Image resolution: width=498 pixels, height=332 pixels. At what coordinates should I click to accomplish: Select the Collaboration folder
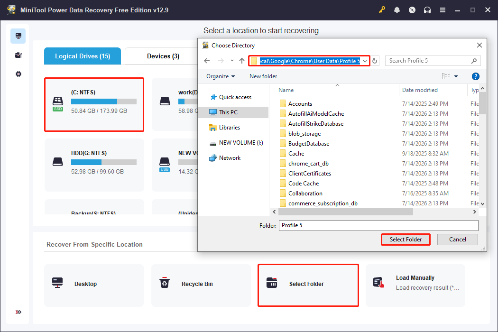(x=305, y=194)
